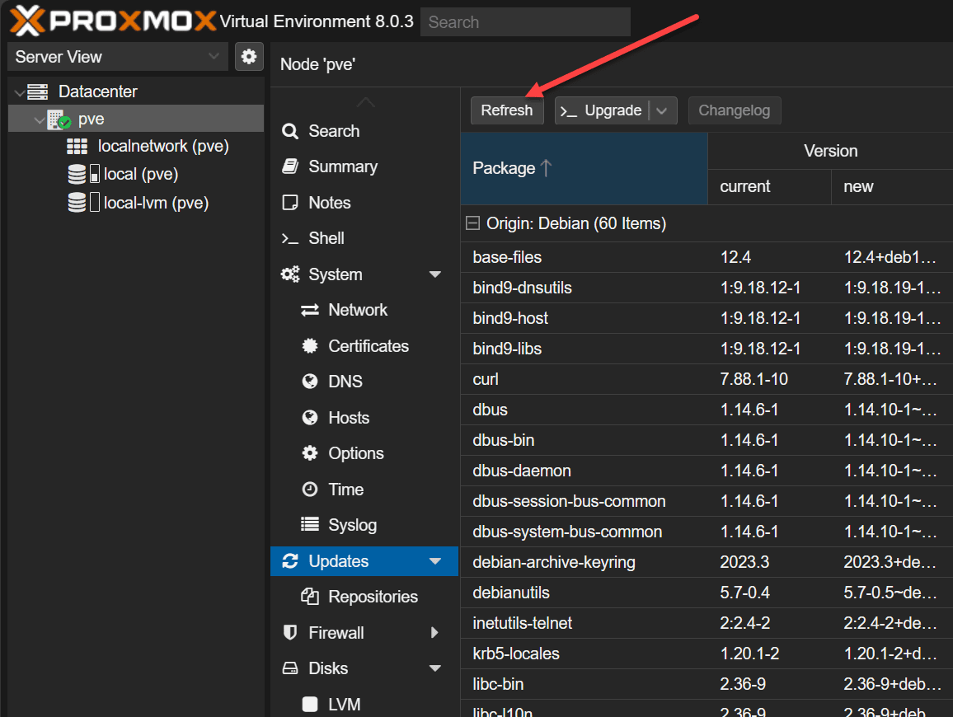Open the DNS menu item
953x717 pixels.
pos(364,382)
